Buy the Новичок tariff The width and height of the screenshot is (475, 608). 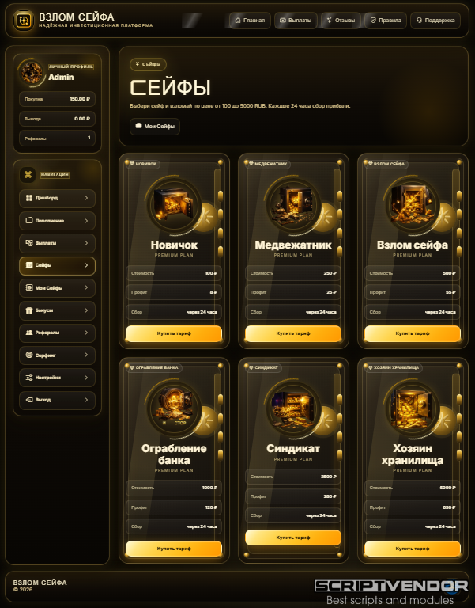174,333
